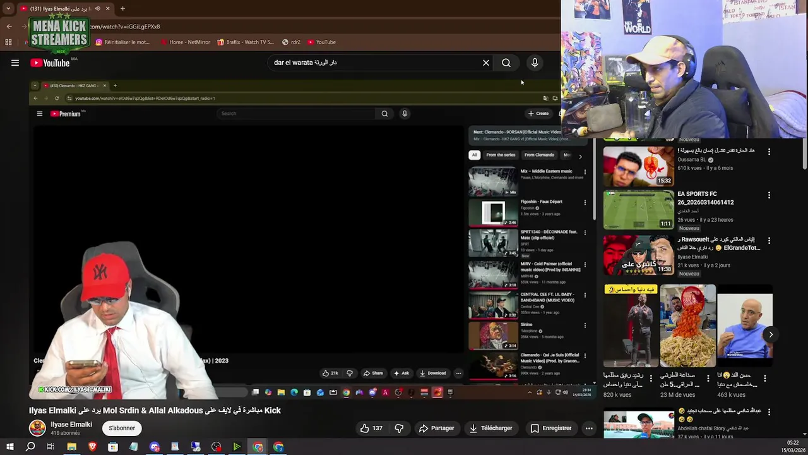Click the page's vertical scrollbar

pos(804,154)
